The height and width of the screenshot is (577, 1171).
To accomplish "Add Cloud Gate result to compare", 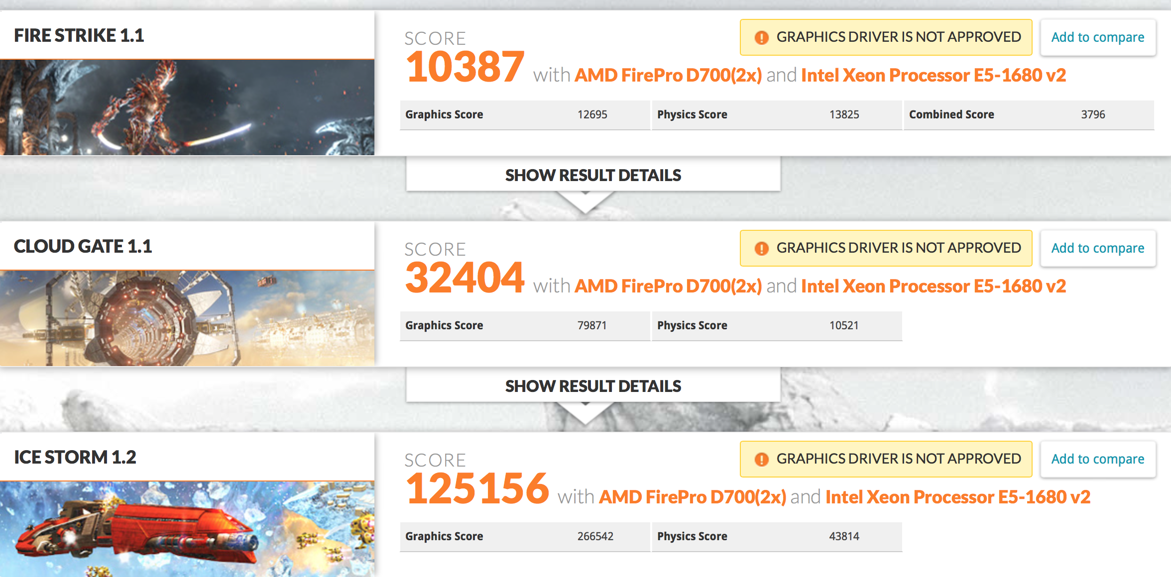I will coord(1098,248).
